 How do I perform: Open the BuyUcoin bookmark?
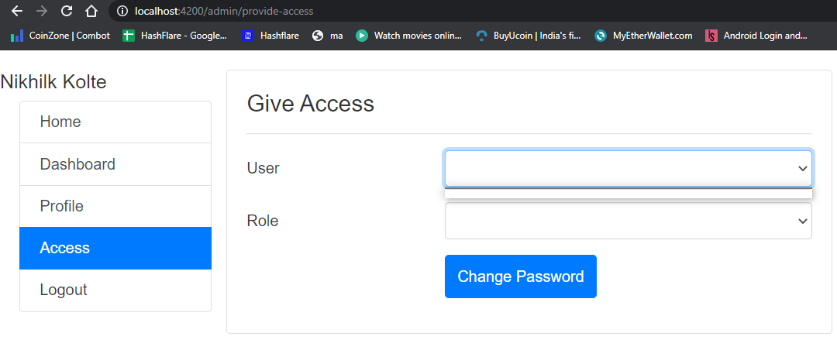529,36
